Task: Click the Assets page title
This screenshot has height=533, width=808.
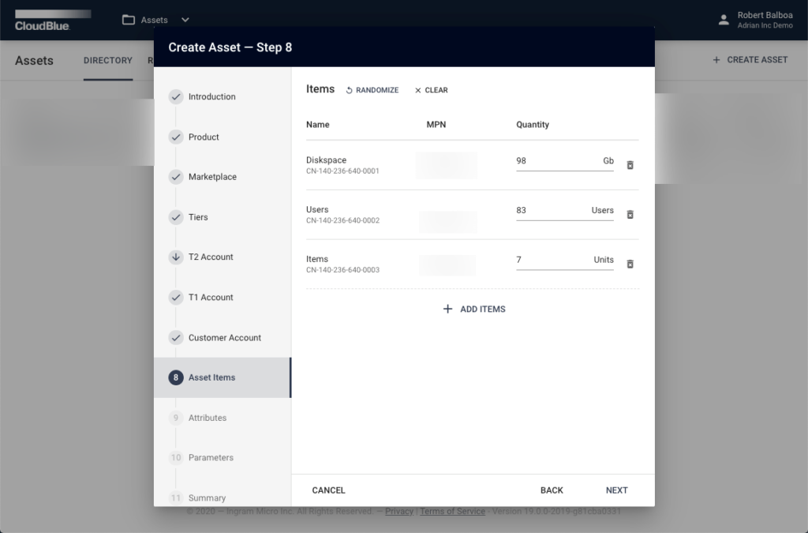Action: (x=34, y=60)
